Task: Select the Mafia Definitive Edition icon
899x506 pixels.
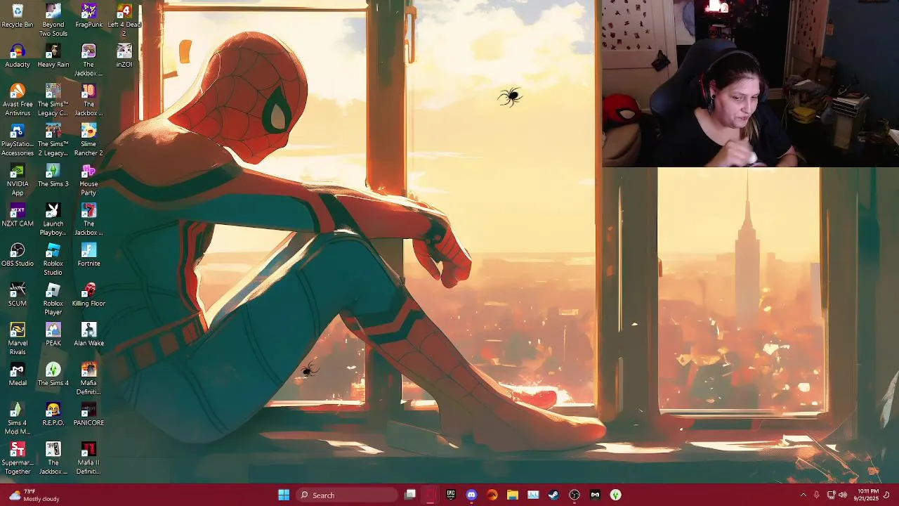Action: click(x=88, y=378)
